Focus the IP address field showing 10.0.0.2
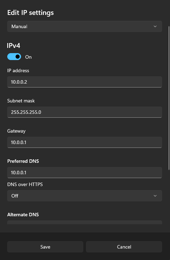The image size is (170, 260). tap(85, 82)
